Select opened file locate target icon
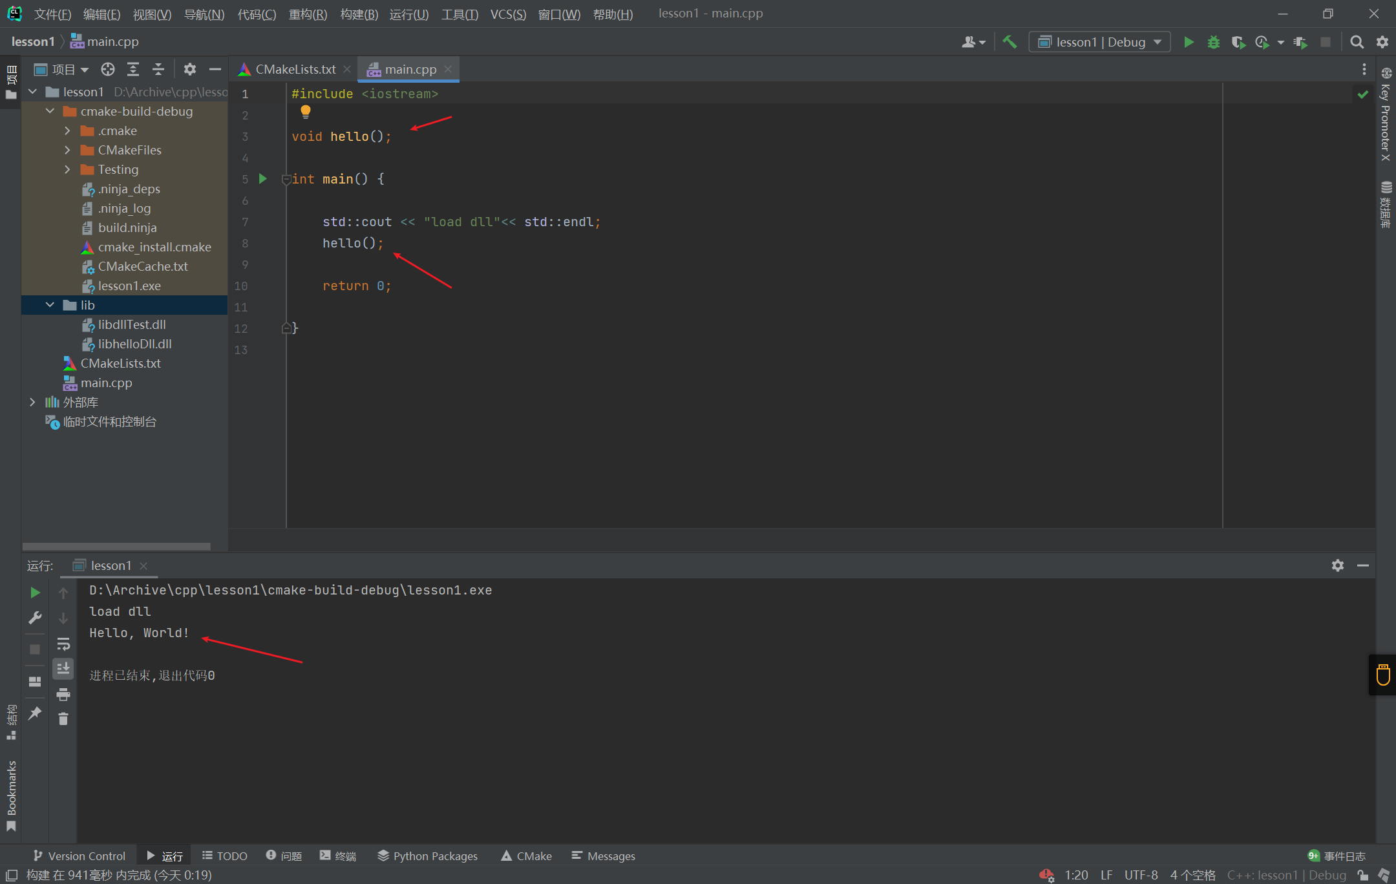This screenshot has height=884, width=1396. [108, 69]
